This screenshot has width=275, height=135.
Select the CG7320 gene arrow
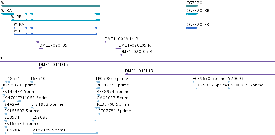(x=192, y=6)
